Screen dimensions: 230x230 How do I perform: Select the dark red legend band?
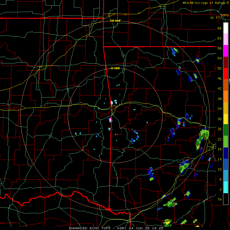226,62
